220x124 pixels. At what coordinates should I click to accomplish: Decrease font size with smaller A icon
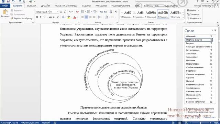(65, 12)
